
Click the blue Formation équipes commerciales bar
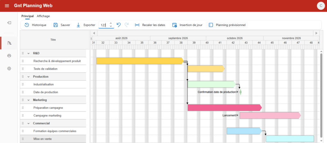tap(244, 131)
